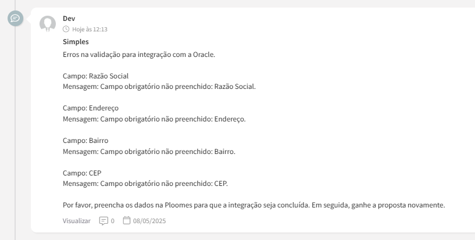Click the comment count speech bubble icon
The width and height of the screenshot is (475, 240).
point(103,221)
